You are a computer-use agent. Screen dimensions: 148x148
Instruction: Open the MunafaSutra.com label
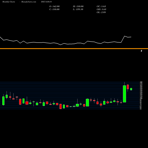(29, 2)
